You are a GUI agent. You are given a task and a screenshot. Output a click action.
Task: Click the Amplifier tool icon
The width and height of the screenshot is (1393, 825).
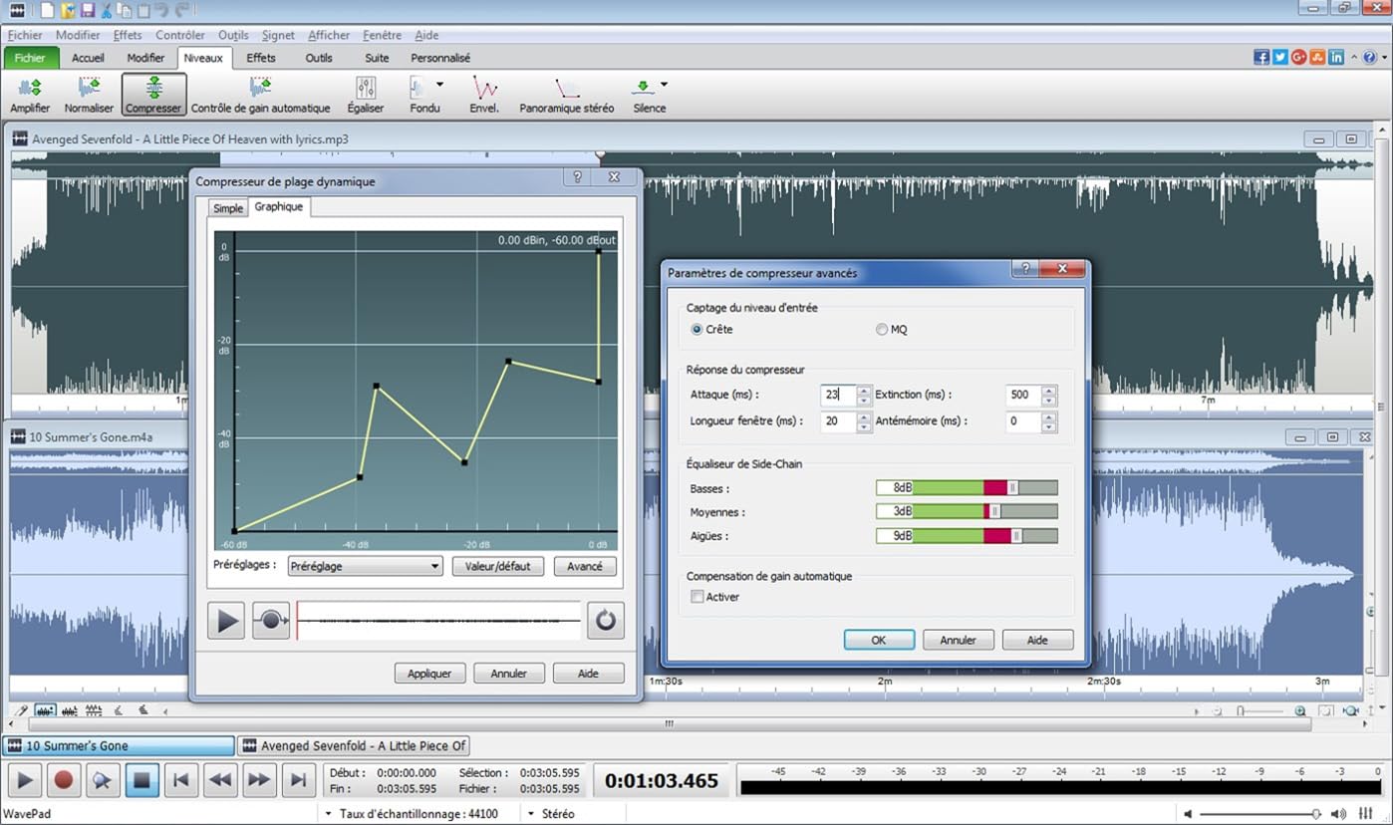pos(30,95)
